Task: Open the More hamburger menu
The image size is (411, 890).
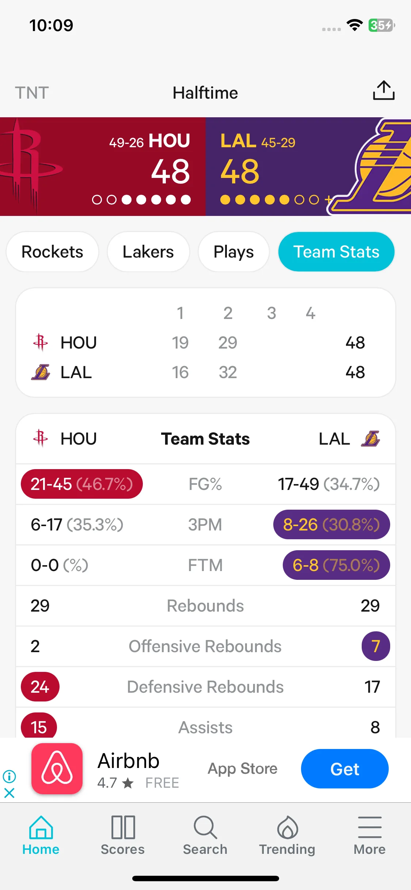Action: [x=370, y=827]
